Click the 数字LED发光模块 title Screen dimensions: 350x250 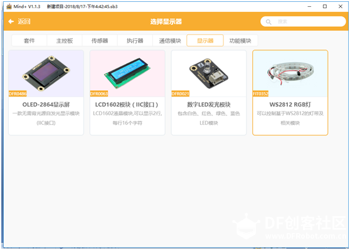click(x=209, y=105)
